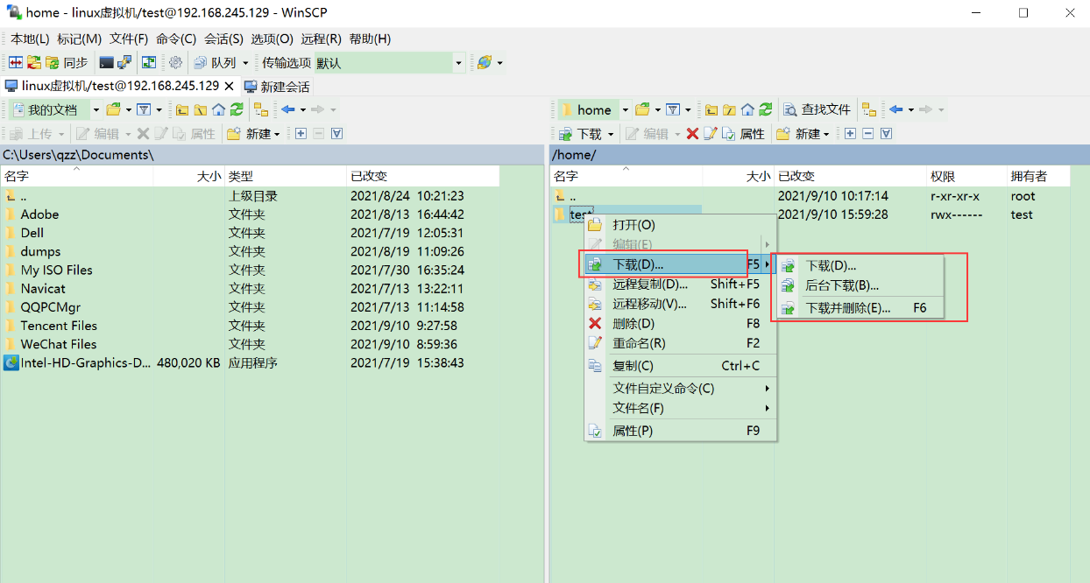Open the 传输选项 默认 transfer settings combo box
1090x583 pixels.
[x=389, y=63]
